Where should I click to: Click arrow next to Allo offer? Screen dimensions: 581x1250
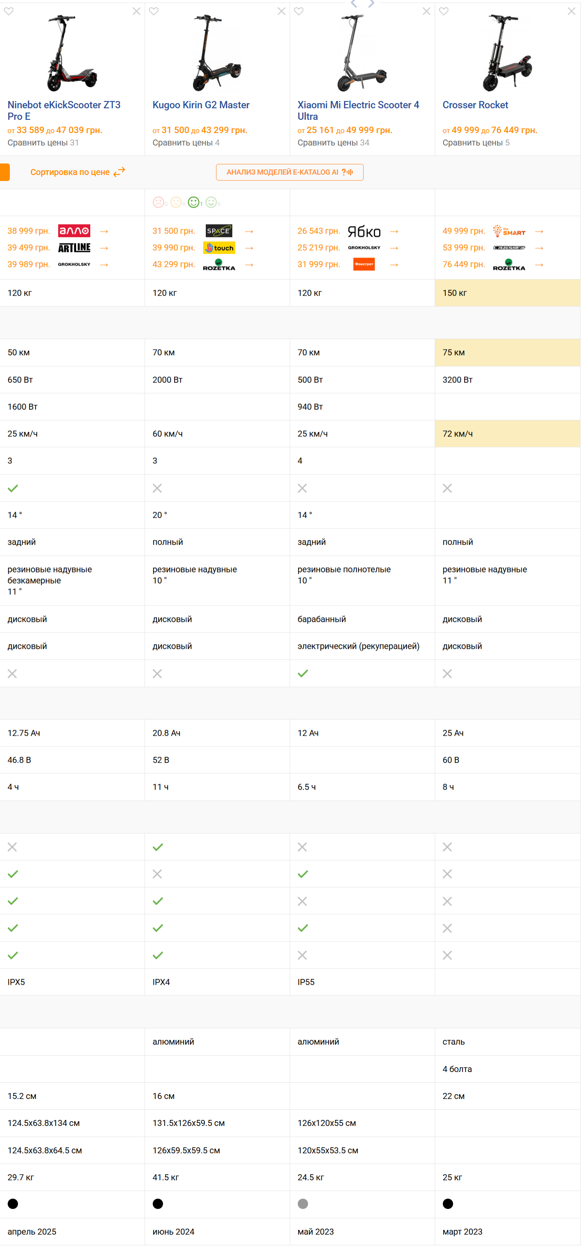point(104,232)
